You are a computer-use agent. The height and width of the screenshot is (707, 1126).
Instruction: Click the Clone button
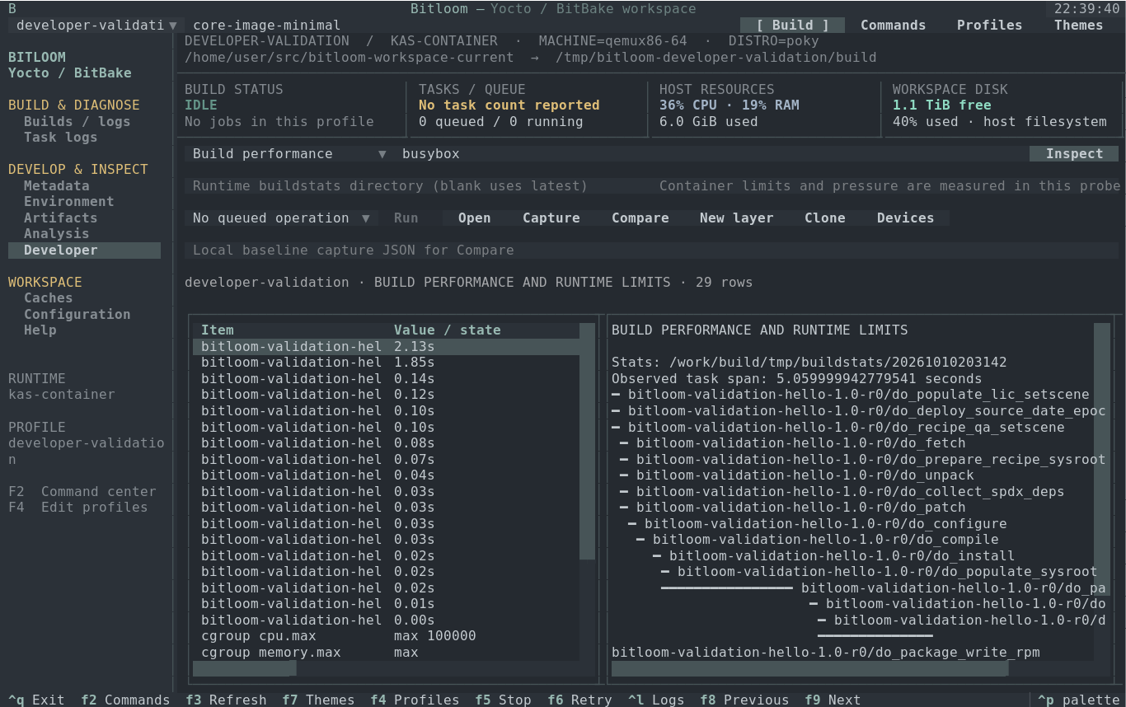click(x=824, y=218)
